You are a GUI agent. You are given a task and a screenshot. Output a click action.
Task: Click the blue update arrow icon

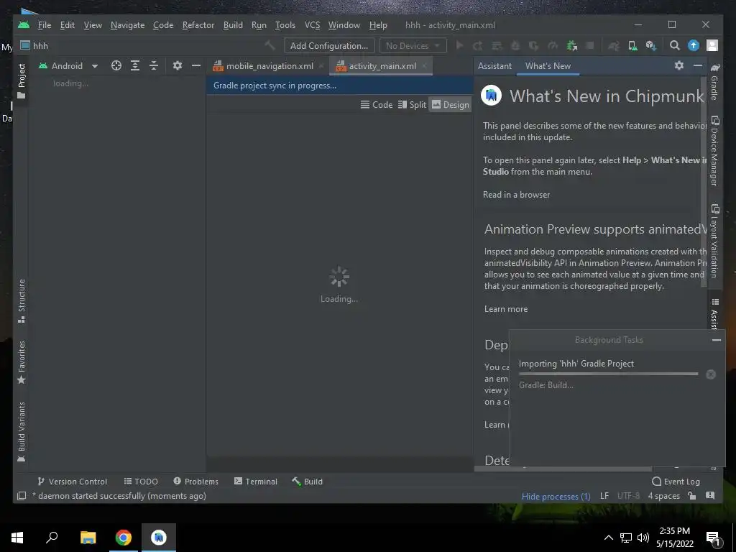(694, 45)
